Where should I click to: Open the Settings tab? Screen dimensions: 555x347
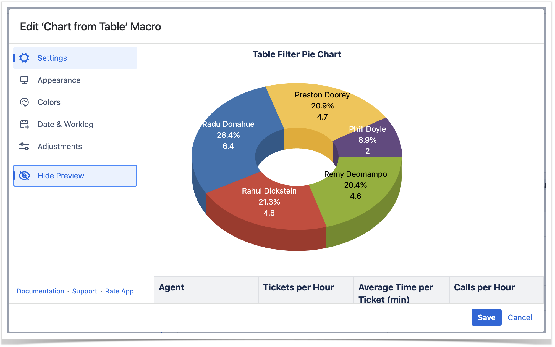(x=52, y=58)
